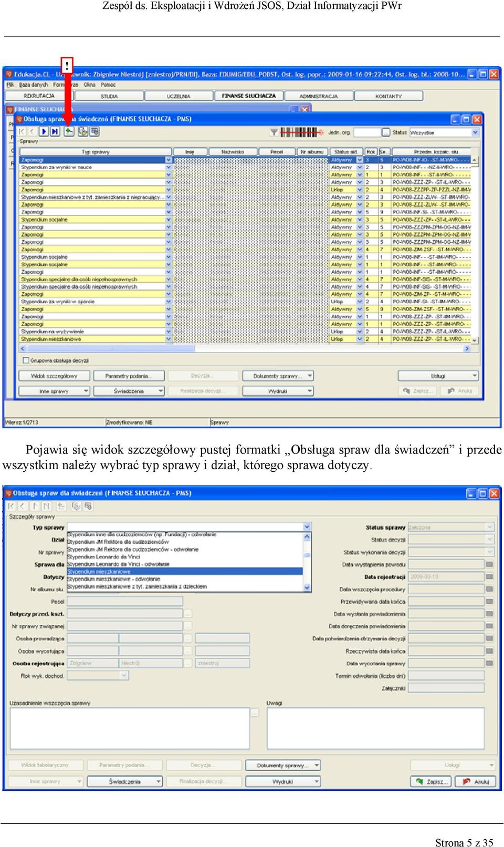
Task: Jump to last record in upper window toolbar
Action: coord(55,132)
